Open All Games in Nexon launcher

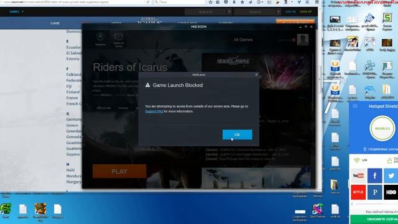click(x=243, y=40)
